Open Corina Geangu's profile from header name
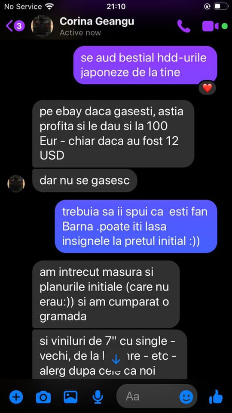The height and width of the screenshot is (413, 232). pyautogui.click(x=97, y=22)
